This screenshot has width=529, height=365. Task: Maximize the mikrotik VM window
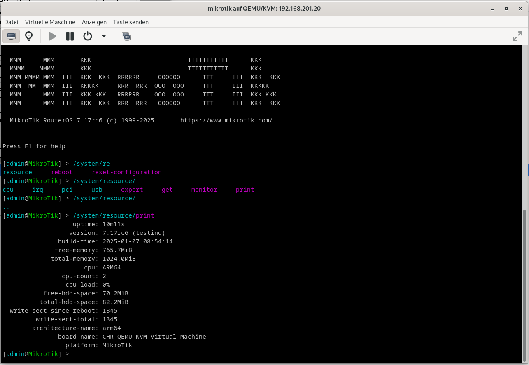point(506,8)
